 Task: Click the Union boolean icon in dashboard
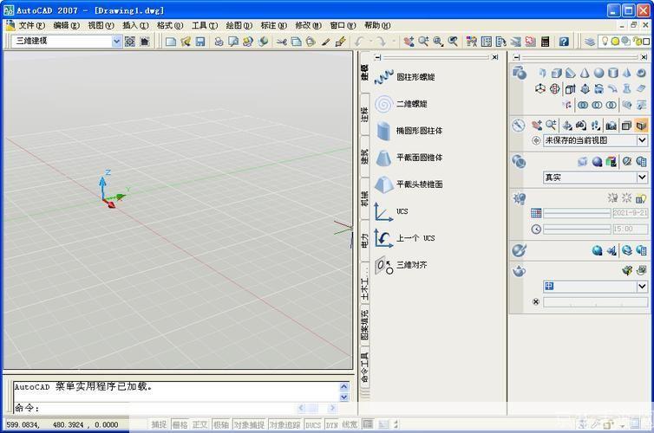[x=583, y=105]
